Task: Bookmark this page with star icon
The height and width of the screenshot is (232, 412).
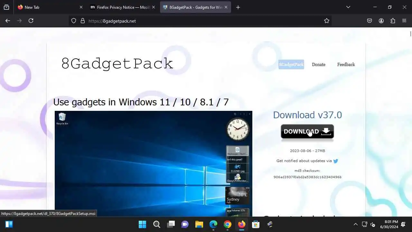Action: [327, 21]
